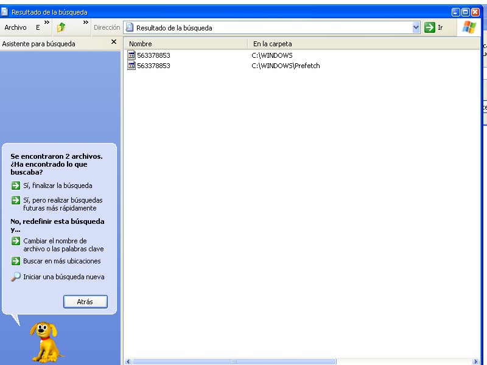
Task: Choose Sí, pero realizar búsquedas futuras más rápidamente
Action: coord(63,204)
